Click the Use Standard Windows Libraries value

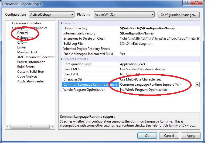143,69
